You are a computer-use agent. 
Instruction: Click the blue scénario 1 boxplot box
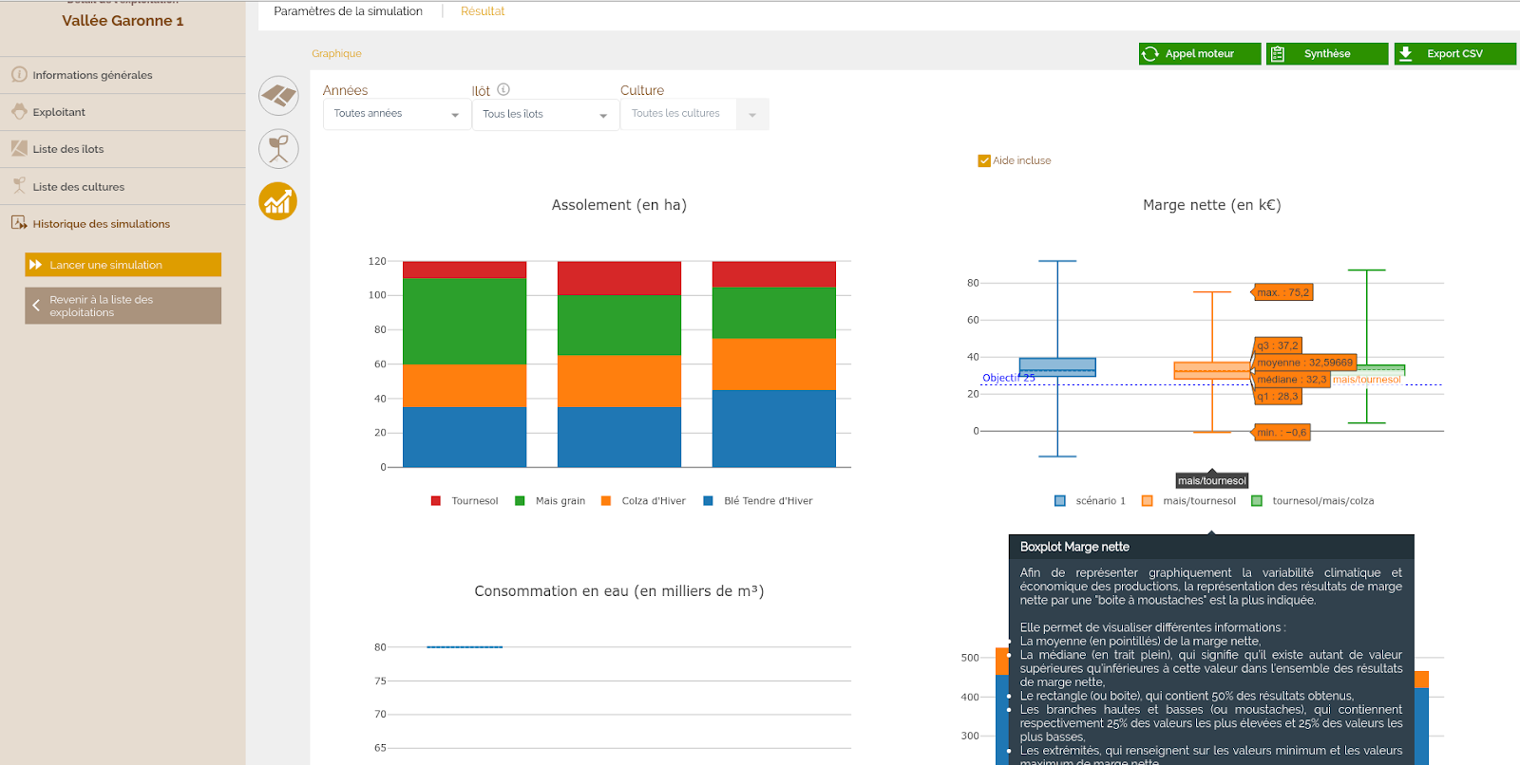click(1057, 367)
